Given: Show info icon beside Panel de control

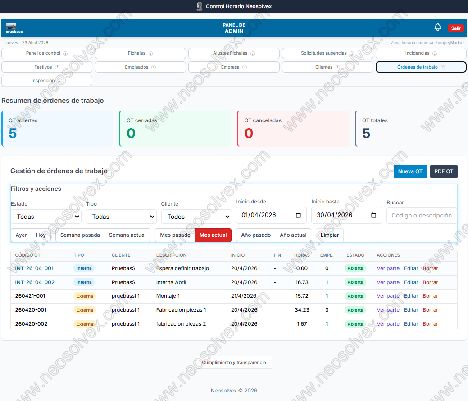Looking at the screenshot, I should [65, 54].
